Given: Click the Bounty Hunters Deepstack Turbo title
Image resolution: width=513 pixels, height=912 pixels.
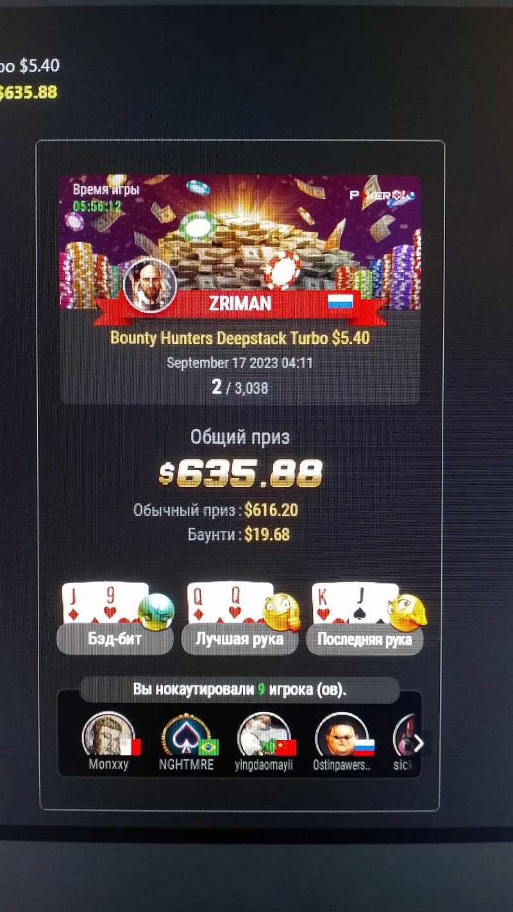Looking at the screenshot, I should pos(240,338).
